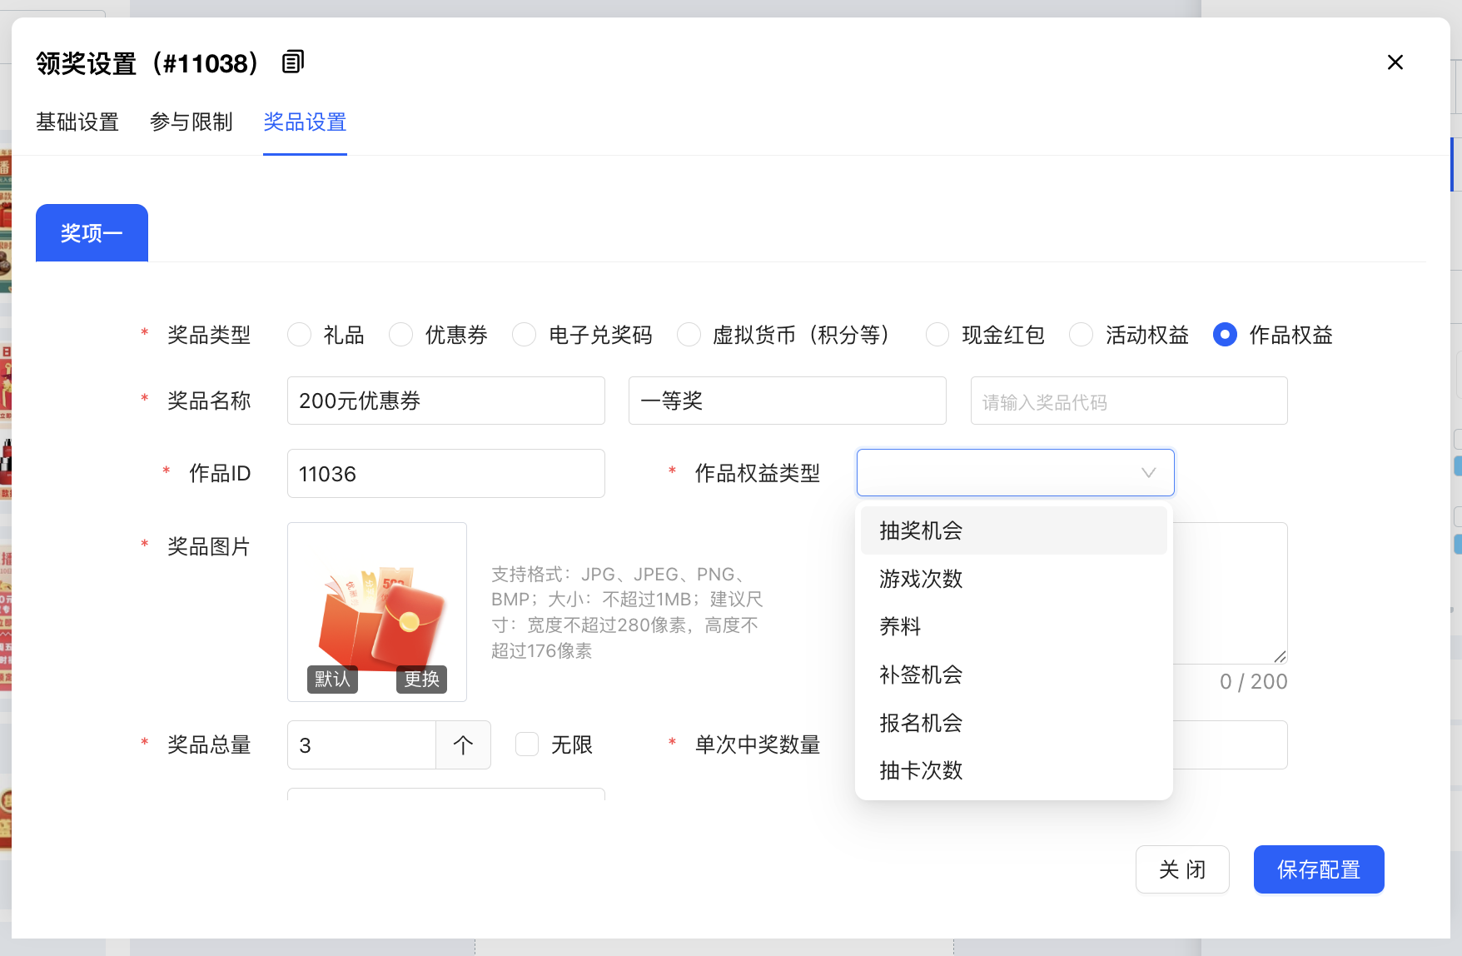Select the 优惠券 prize type radio
Image resolution: width=1462 pixels, height=956 pixels.
pos(401,335)
